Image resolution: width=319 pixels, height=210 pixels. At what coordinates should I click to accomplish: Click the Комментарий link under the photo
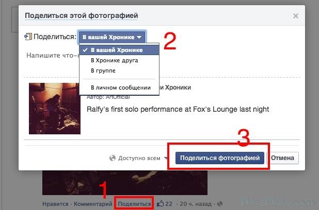coord(93,204)
